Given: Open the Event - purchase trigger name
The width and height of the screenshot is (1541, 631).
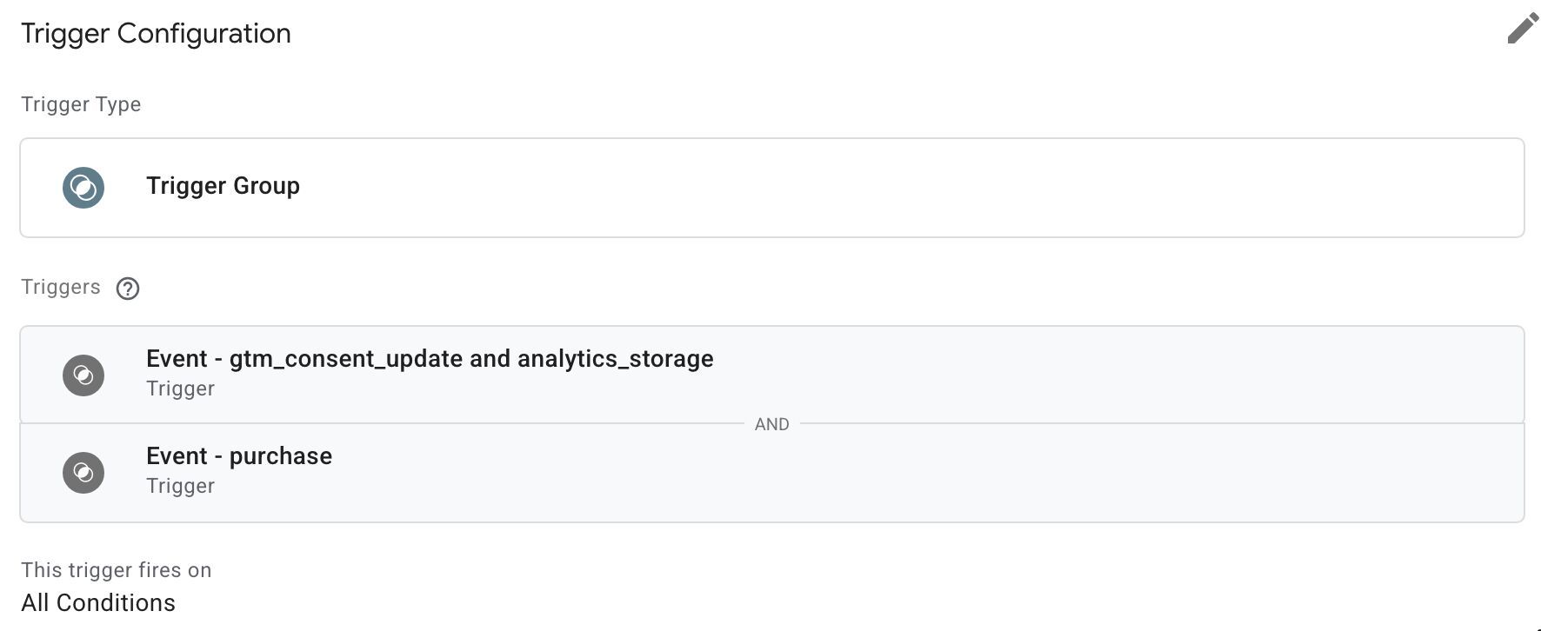Looking at the screenshot, I should tap(239, 456).
